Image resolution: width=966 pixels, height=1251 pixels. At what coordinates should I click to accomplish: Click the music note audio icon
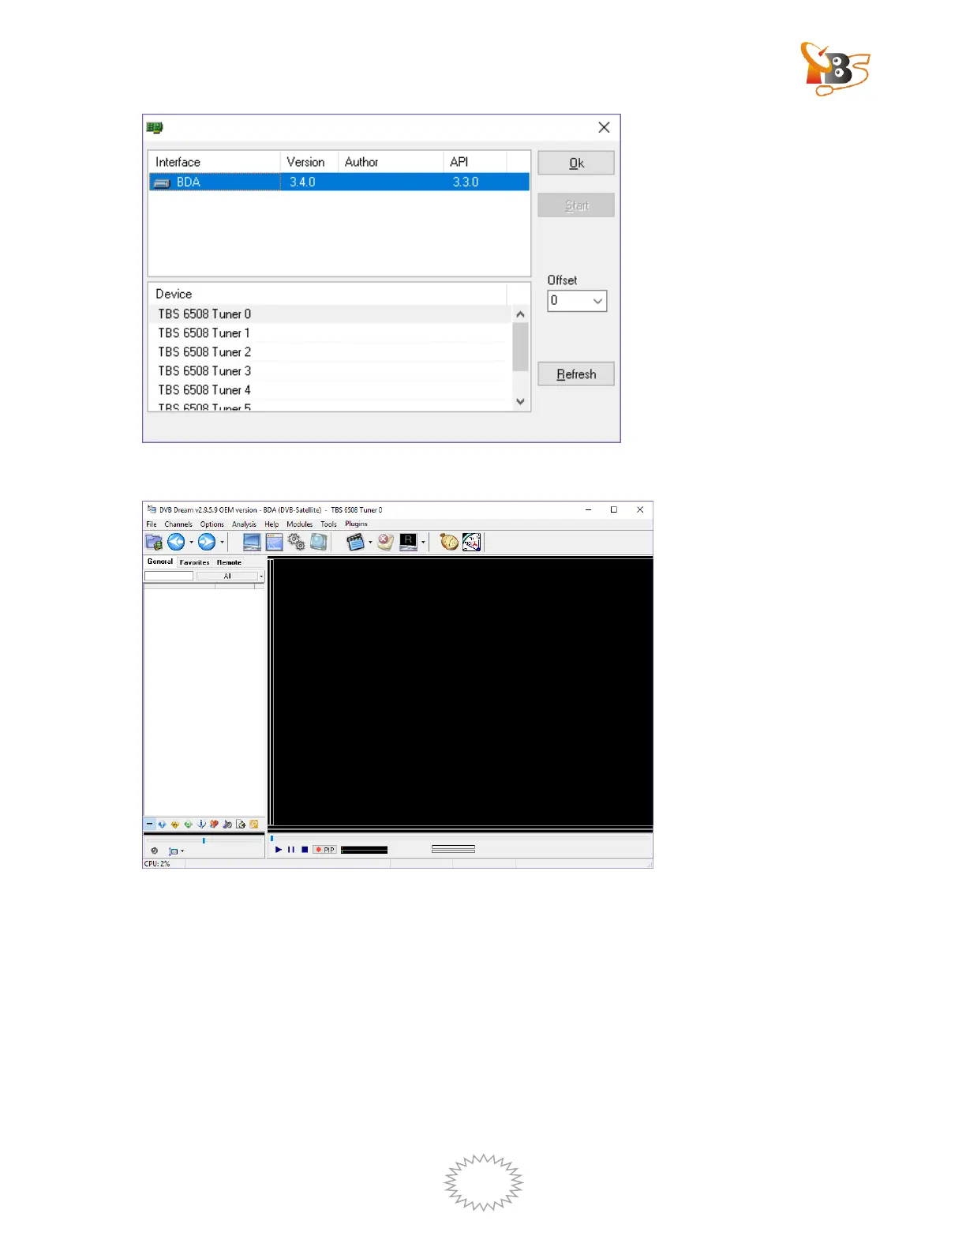click(227, 824)
